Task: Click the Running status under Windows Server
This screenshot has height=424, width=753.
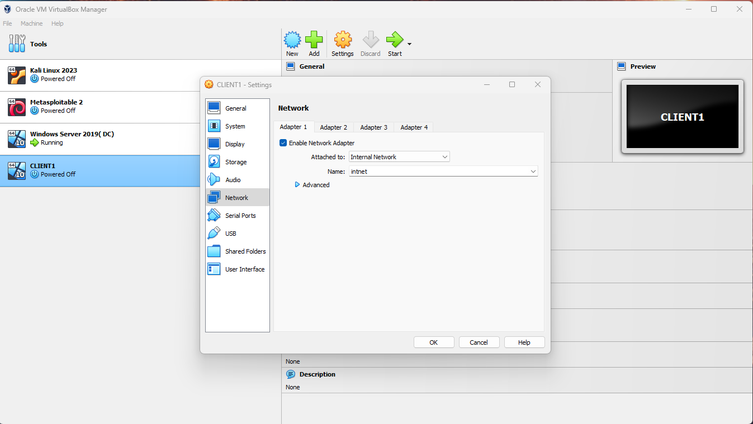Action: click(x=52, y=142)
